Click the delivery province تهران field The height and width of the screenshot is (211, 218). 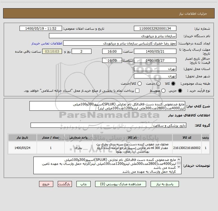(155, 69)
